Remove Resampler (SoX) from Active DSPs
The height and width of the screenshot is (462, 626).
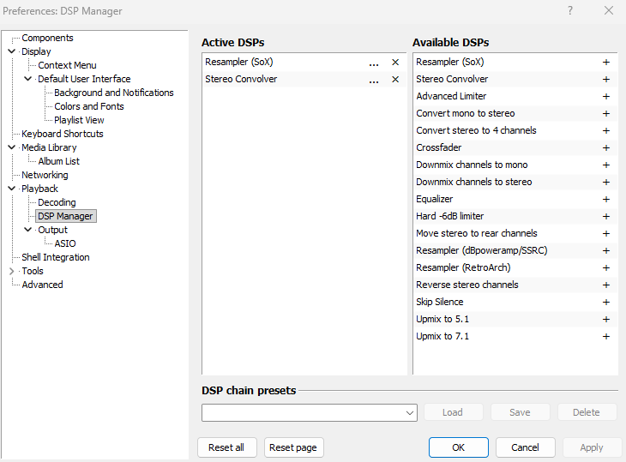[x=395, y=63]
